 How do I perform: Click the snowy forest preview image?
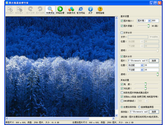pyautogui.click(x=60, y=67)
